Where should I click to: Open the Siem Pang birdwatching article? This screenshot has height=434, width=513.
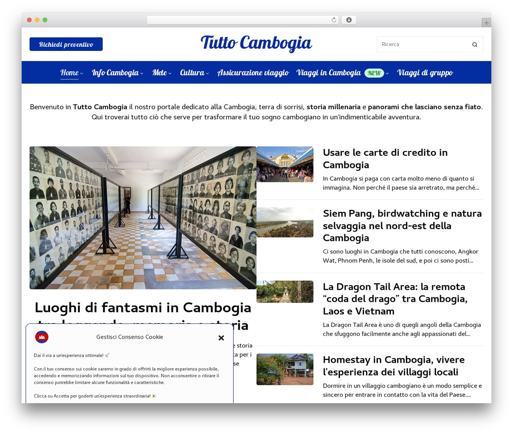point(402,225)
